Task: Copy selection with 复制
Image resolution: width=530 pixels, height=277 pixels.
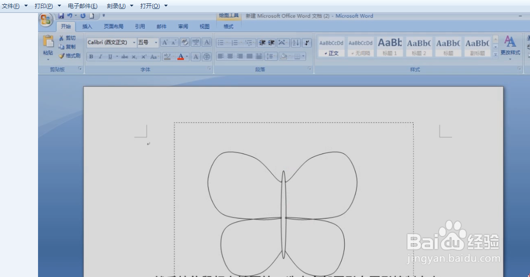Action: 67,46
